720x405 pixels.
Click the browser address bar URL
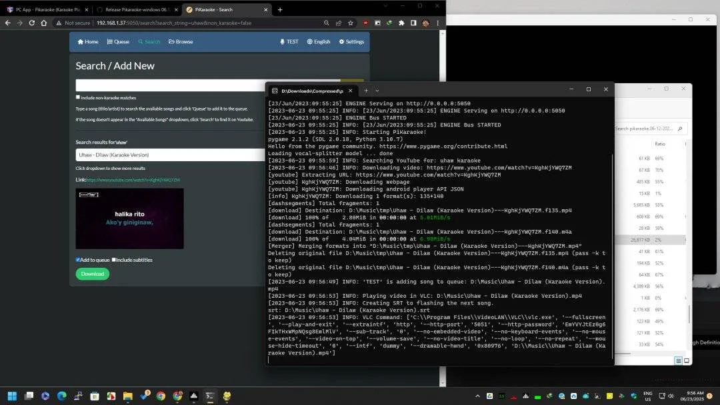pos(174,23)
